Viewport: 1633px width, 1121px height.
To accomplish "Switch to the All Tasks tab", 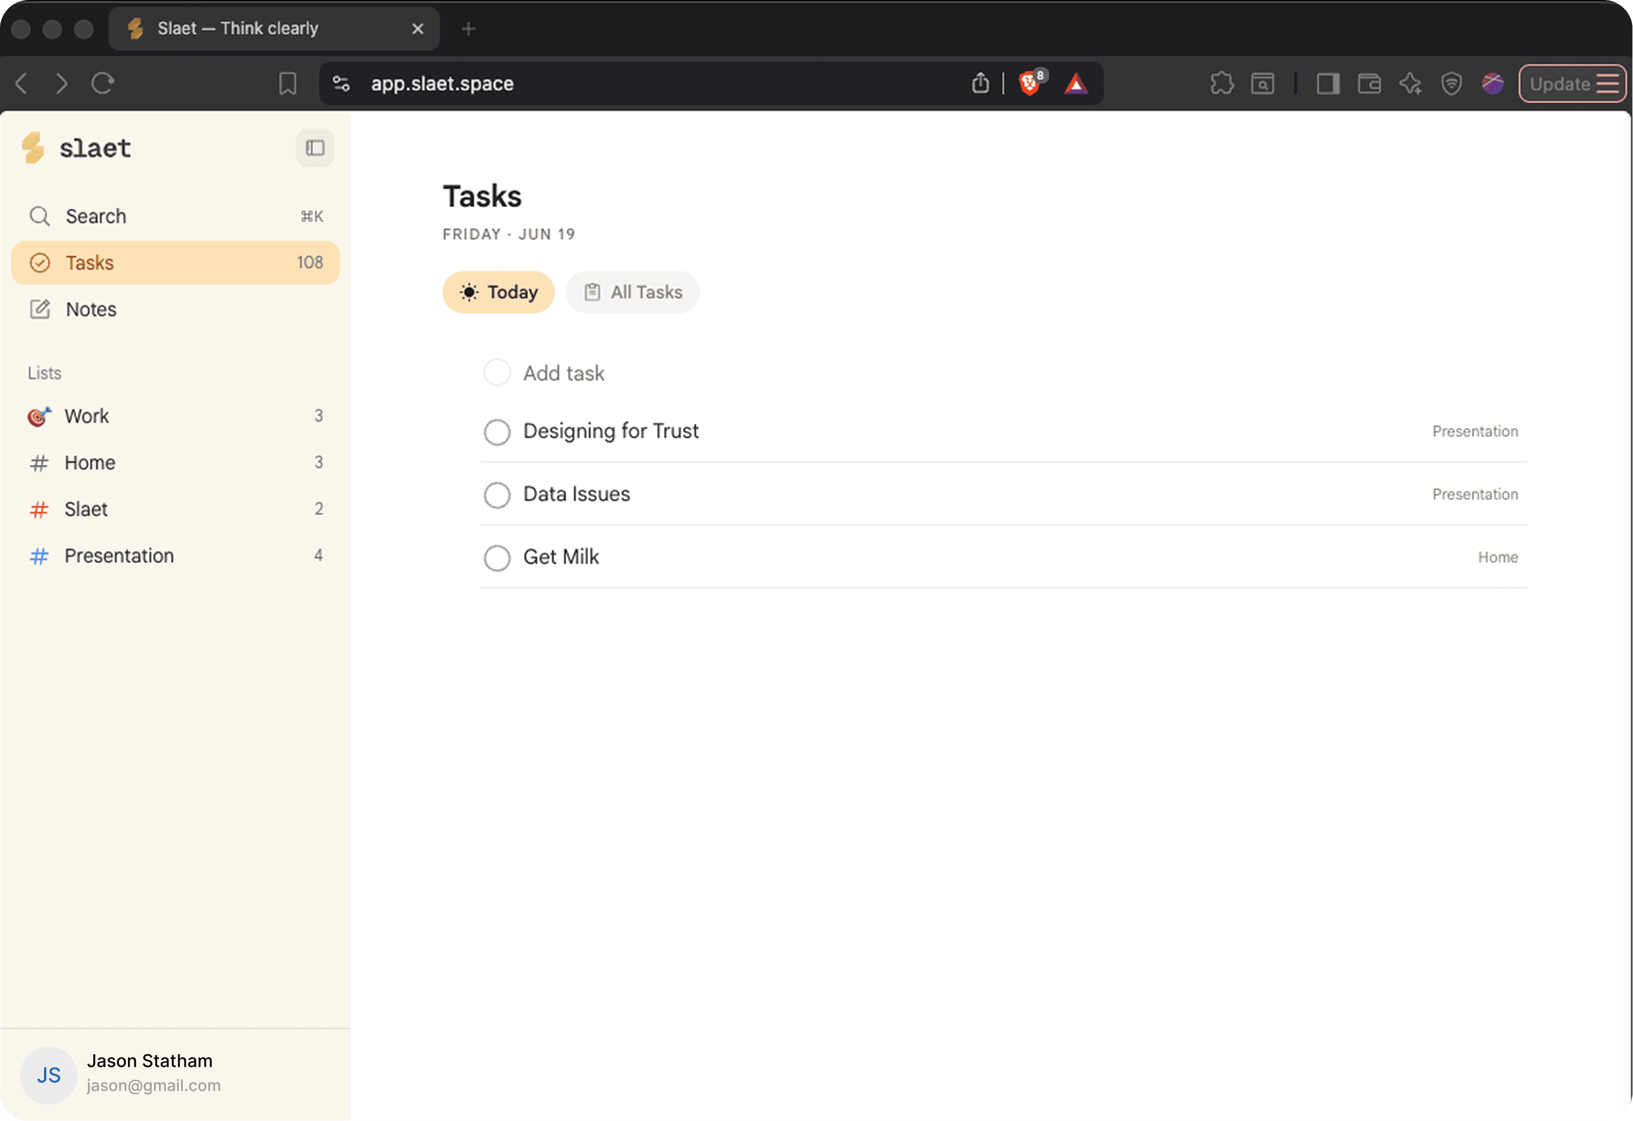I will 633,292.
